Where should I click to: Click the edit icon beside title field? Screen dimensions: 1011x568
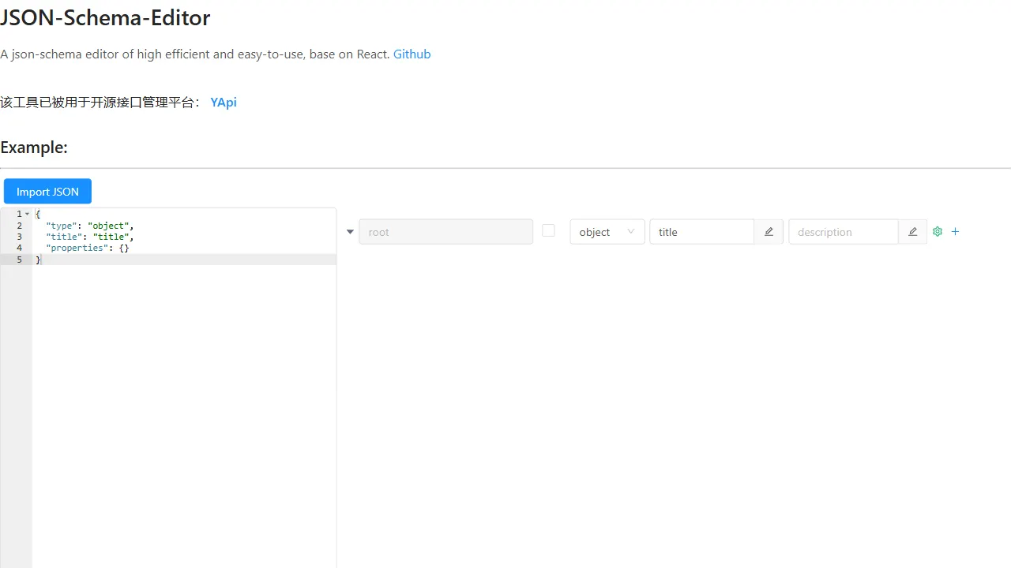(x=769, y=232)
